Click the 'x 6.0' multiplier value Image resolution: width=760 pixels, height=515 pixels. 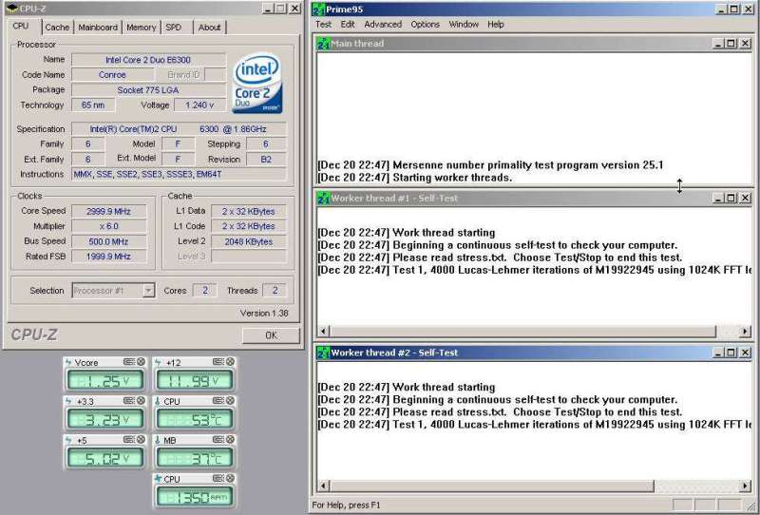tap(108, 226)
